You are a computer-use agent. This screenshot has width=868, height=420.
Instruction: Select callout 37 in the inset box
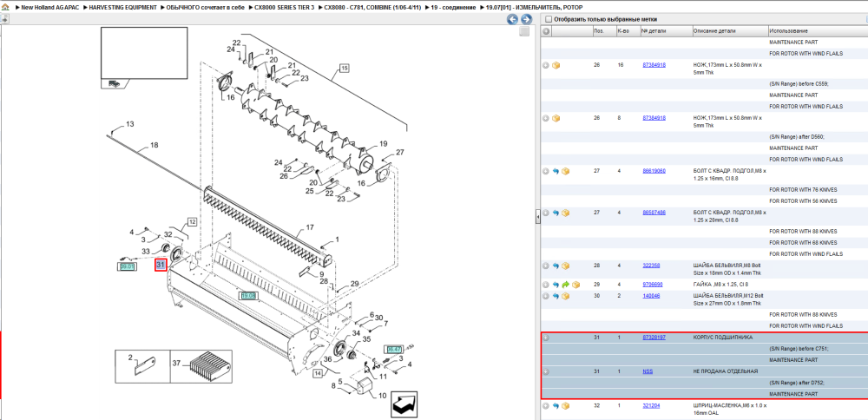tap(177, 363)
